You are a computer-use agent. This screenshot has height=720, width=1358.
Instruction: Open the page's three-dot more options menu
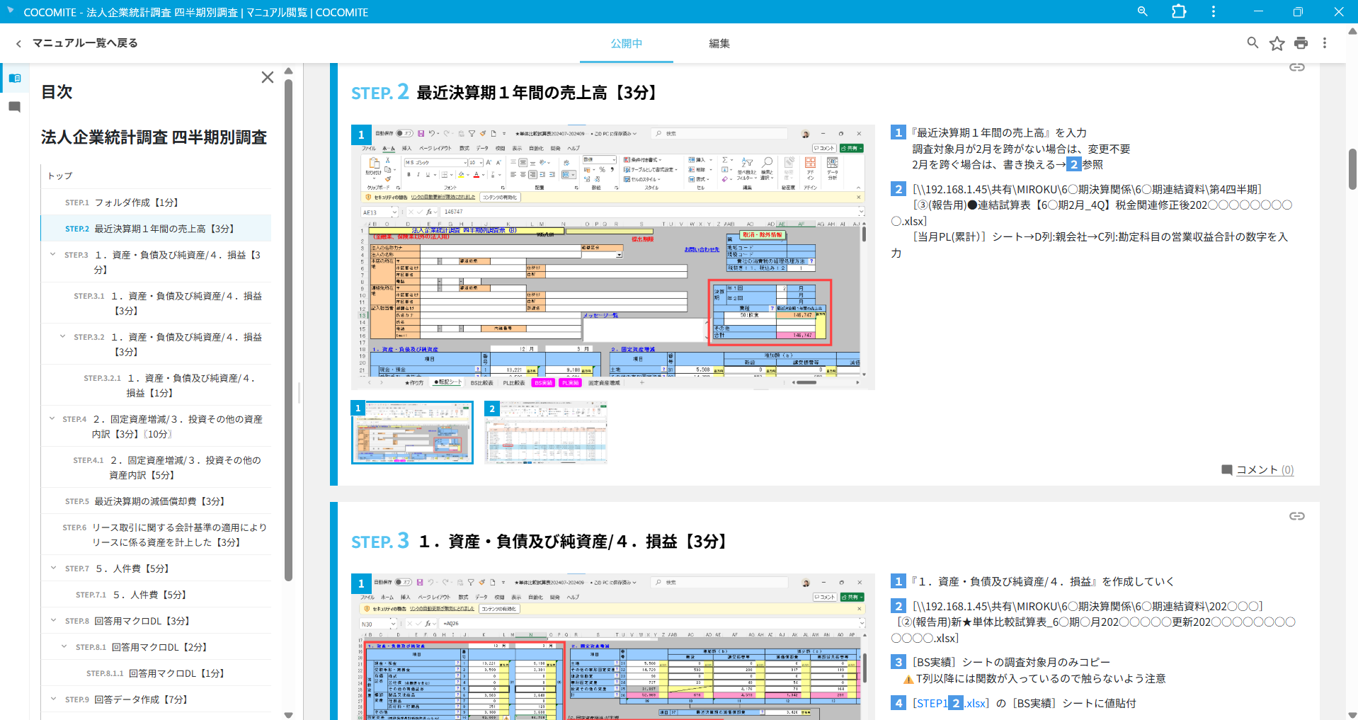click(1325, 43)
